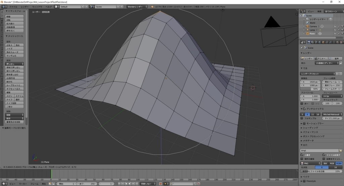Open the outliner ビュー menu
This screenshot has height=186, width=344.
point(311,11)
